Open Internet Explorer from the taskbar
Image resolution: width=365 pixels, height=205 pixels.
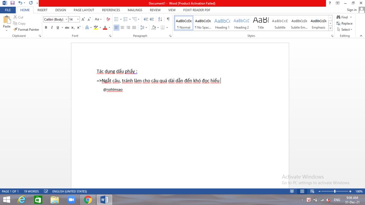(22, 200)
